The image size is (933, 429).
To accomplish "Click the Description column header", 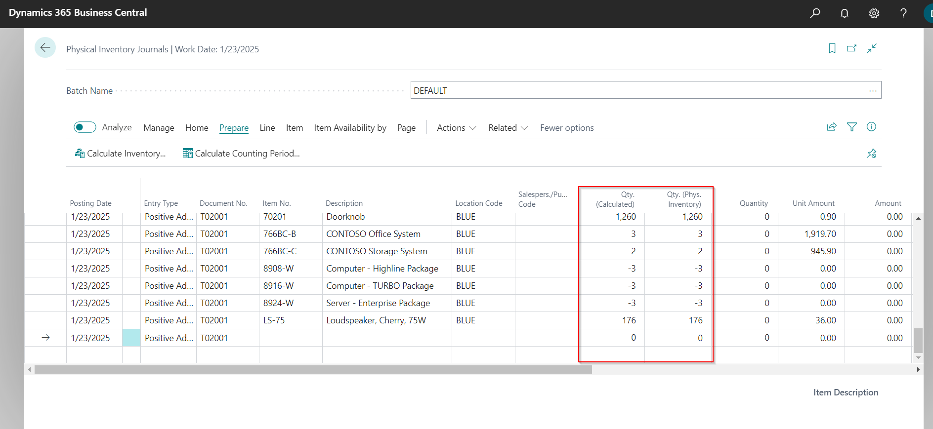I will (x=344, y=203).
